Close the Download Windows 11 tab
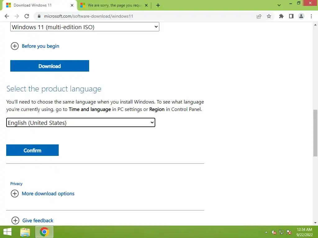This screenshot has width=318, height=238. pos(72,5)
